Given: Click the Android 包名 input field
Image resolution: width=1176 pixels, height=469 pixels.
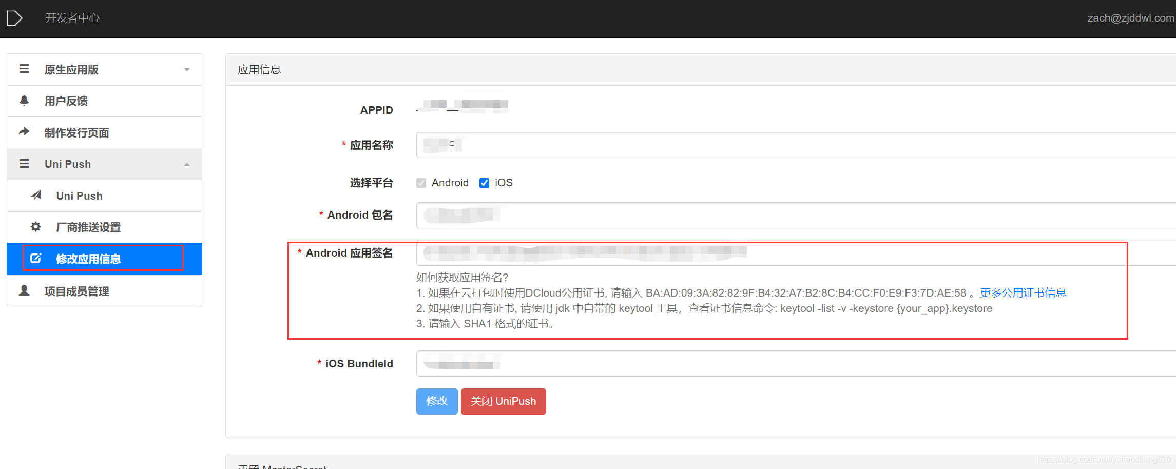Looking at the screenshot, I should point(796,215).
